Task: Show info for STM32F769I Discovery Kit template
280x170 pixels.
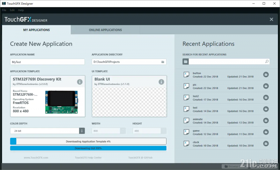Action: (x=80, y=82)
